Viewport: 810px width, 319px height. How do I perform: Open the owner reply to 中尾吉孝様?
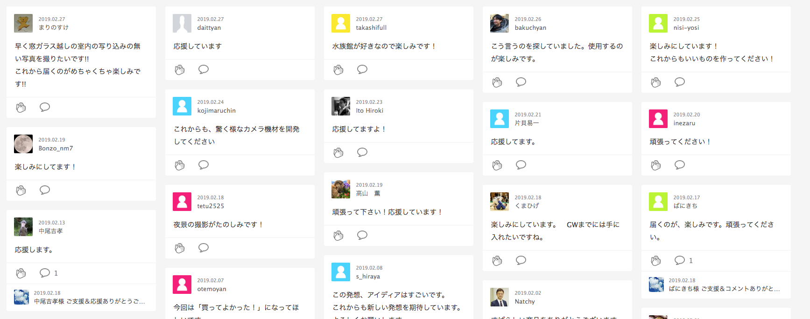click(89, 301)
